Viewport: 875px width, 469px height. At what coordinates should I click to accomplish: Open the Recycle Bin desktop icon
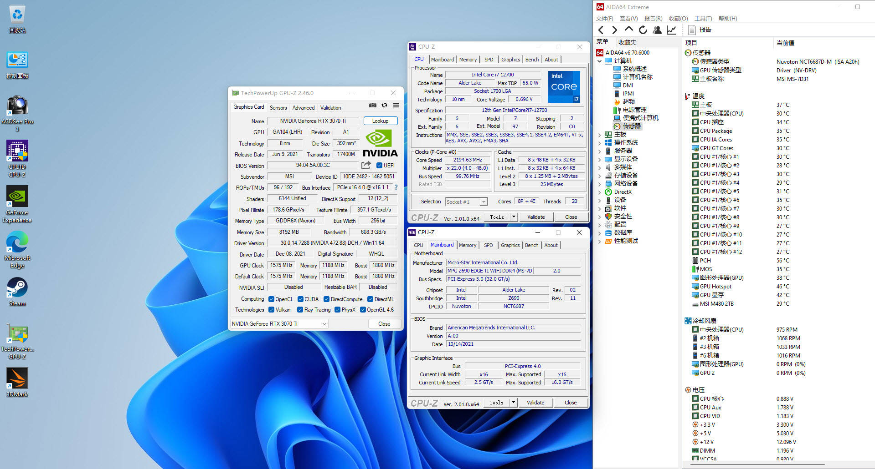[x=17, y=18]
